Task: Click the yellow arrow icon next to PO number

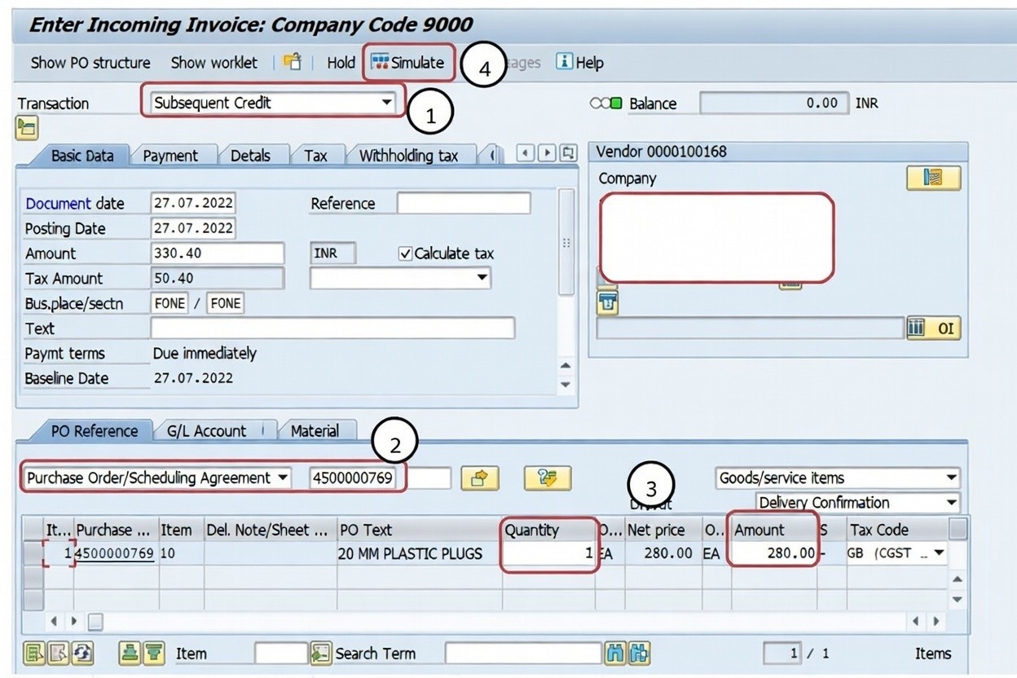Action: coord(479,478)
